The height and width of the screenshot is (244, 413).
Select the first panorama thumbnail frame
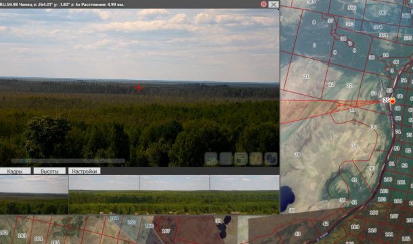coord(34,195)
